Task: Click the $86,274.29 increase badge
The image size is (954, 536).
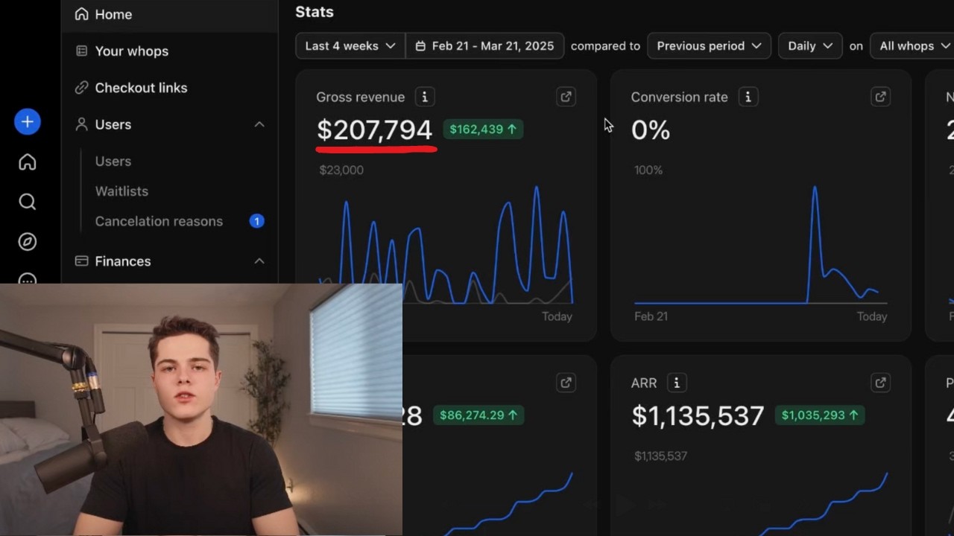Action: click(478, 415)
